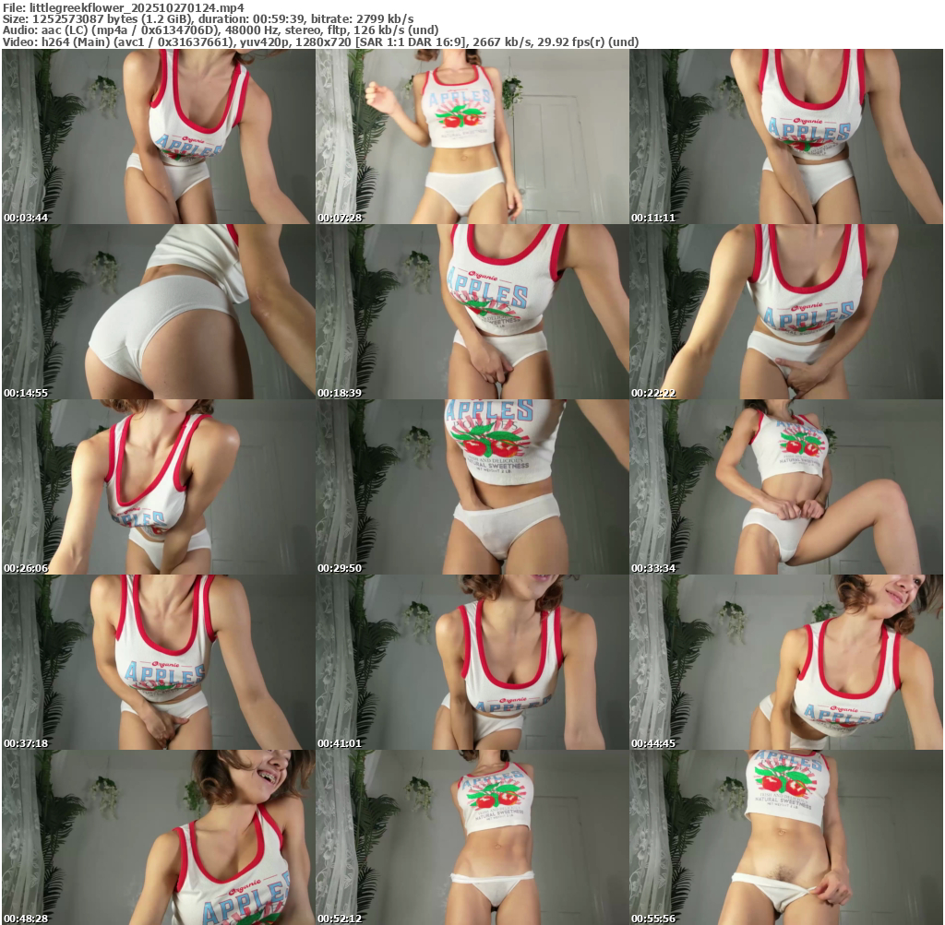This screenshot has width=945, height=925.
Task: Select the 'Video: h264 (Main)' info line
Action: click(x=320, y=42)
